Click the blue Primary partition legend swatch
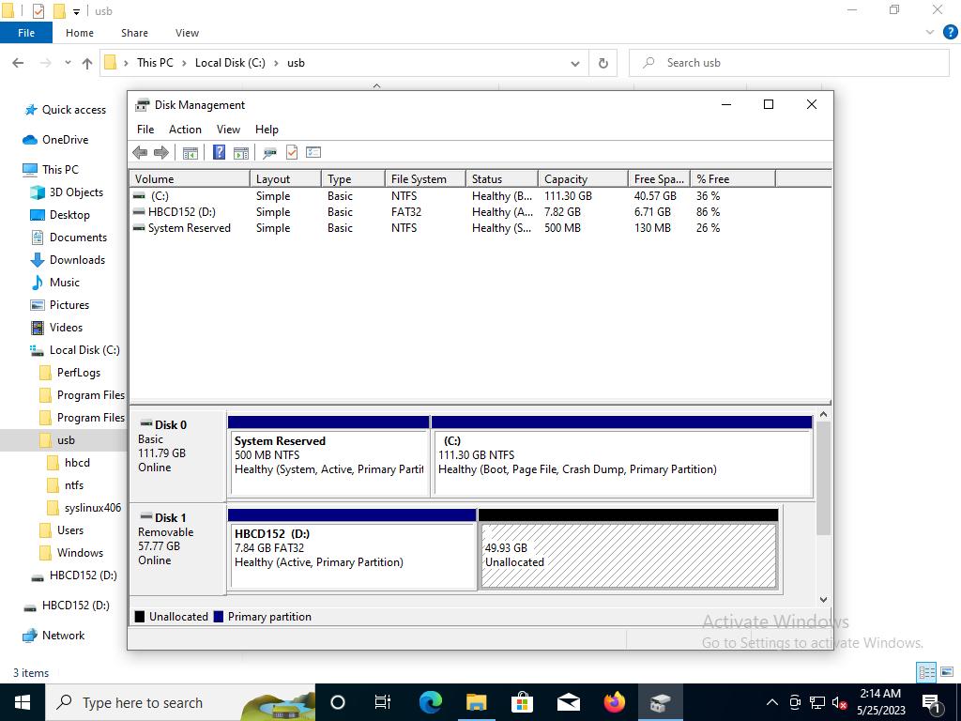The height and width of the screenshot is (721, 961). tap(219, 617)
